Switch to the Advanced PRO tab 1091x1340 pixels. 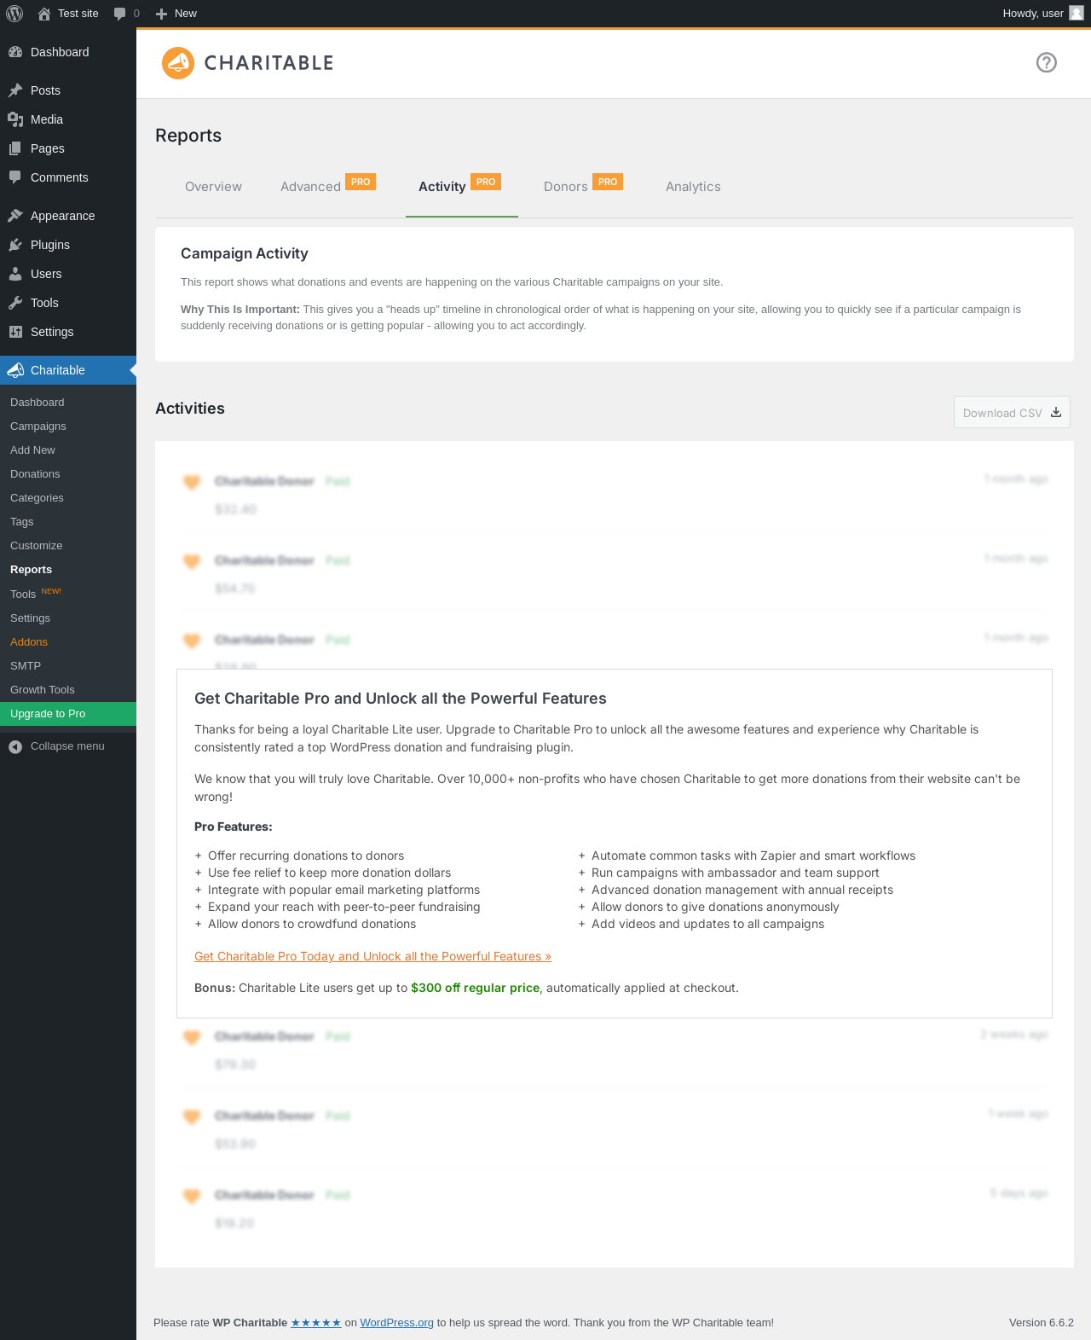click(328, 187)
